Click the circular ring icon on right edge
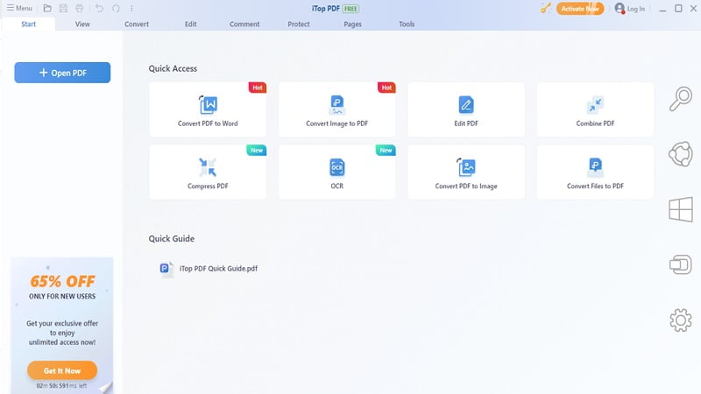The width and height of the screenshot is (701, 394). (x=681, y=154)
